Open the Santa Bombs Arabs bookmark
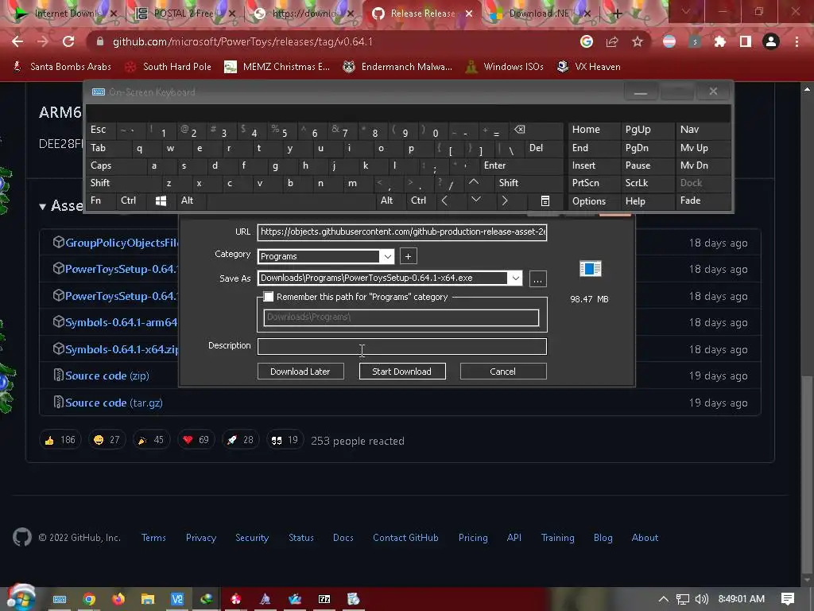The height and width of the screenshot is (611, 814). 62,67
